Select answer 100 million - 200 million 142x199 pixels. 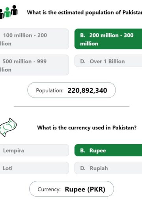[34, 39]
